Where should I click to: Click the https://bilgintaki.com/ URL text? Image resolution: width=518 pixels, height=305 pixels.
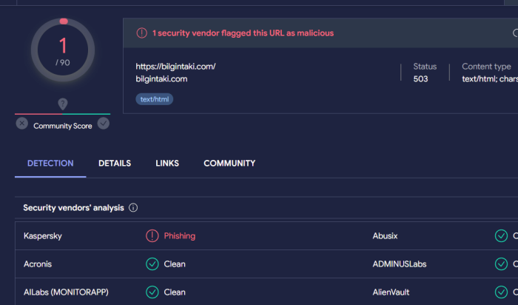tap(175, 67)
